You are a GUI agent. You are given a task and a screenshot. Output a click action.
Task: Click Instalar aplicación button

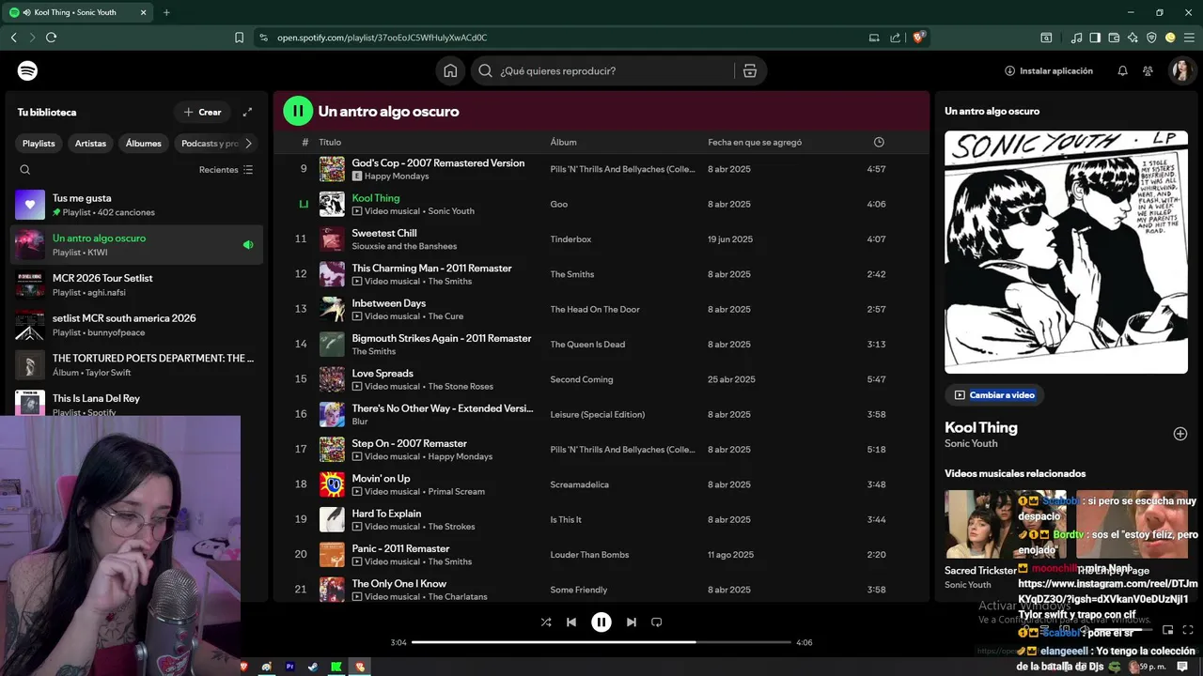click(1049, 70)
